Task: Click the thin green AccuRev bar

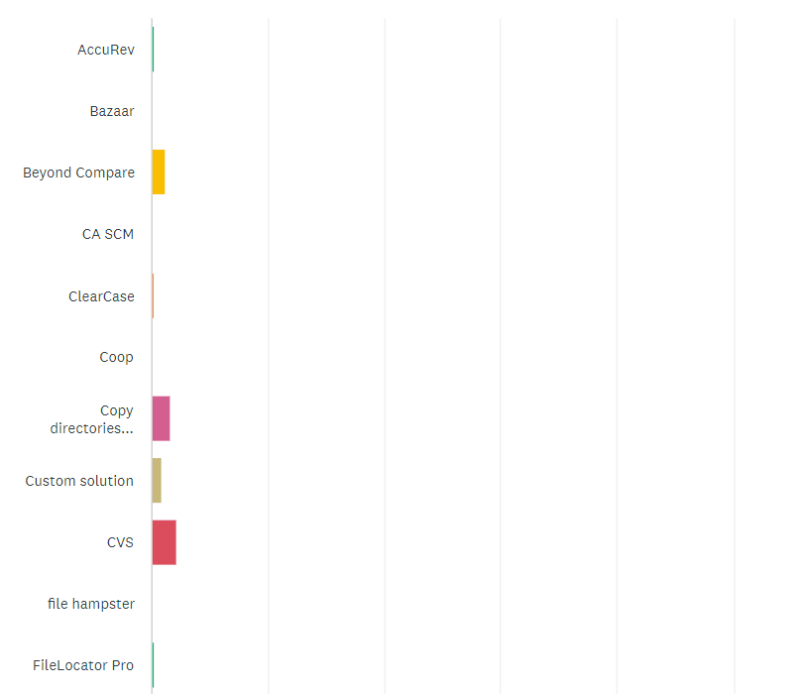Action: [154, 50]
